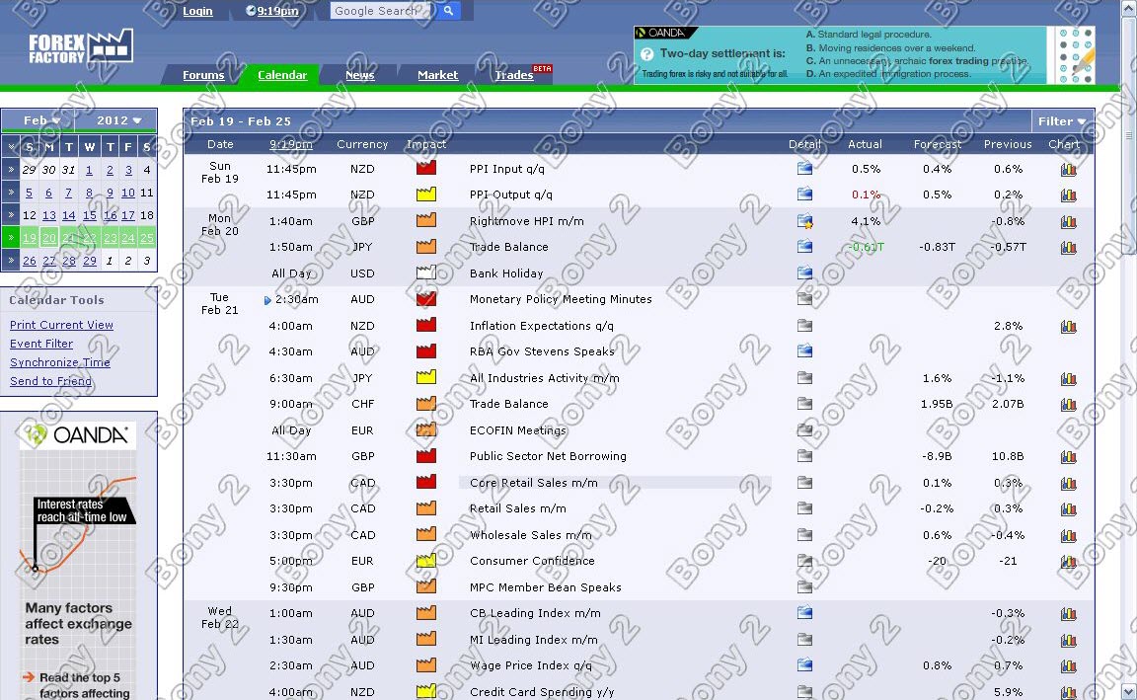Click the Google search magnifier button
The image size is (1137, 700).
448,11
